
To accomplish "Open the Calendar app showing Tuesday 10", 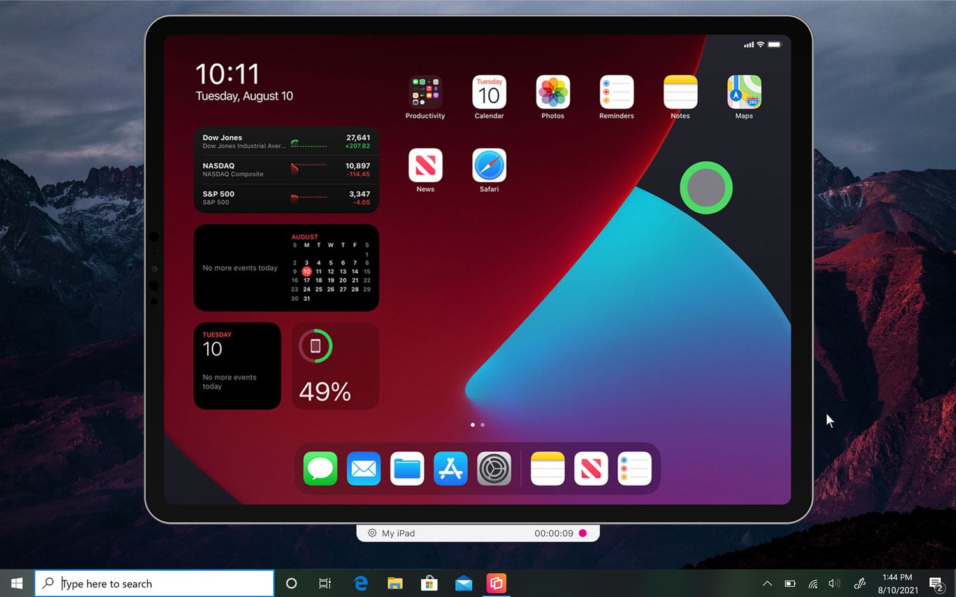I will (x=488, y=92).
